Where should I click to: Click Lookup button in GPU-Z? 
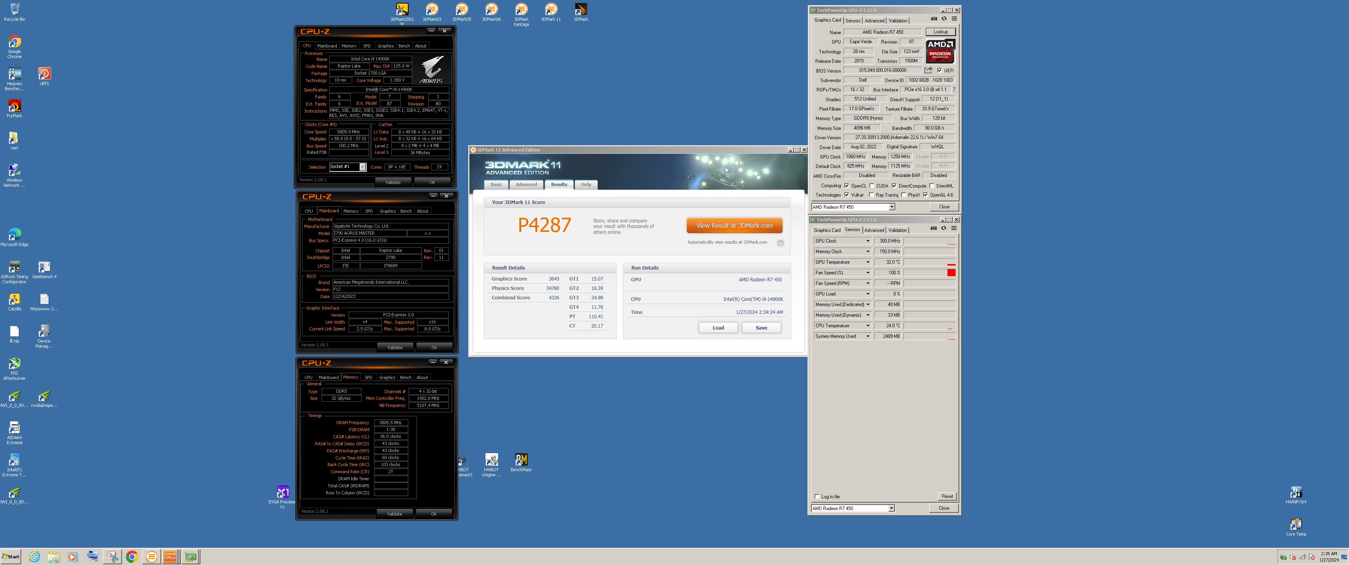(940, 32)
